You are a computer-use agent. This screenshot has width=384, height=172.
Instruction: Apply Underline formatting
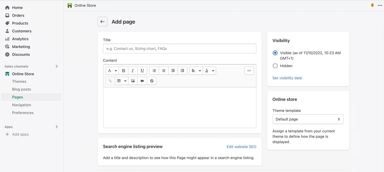142,71
